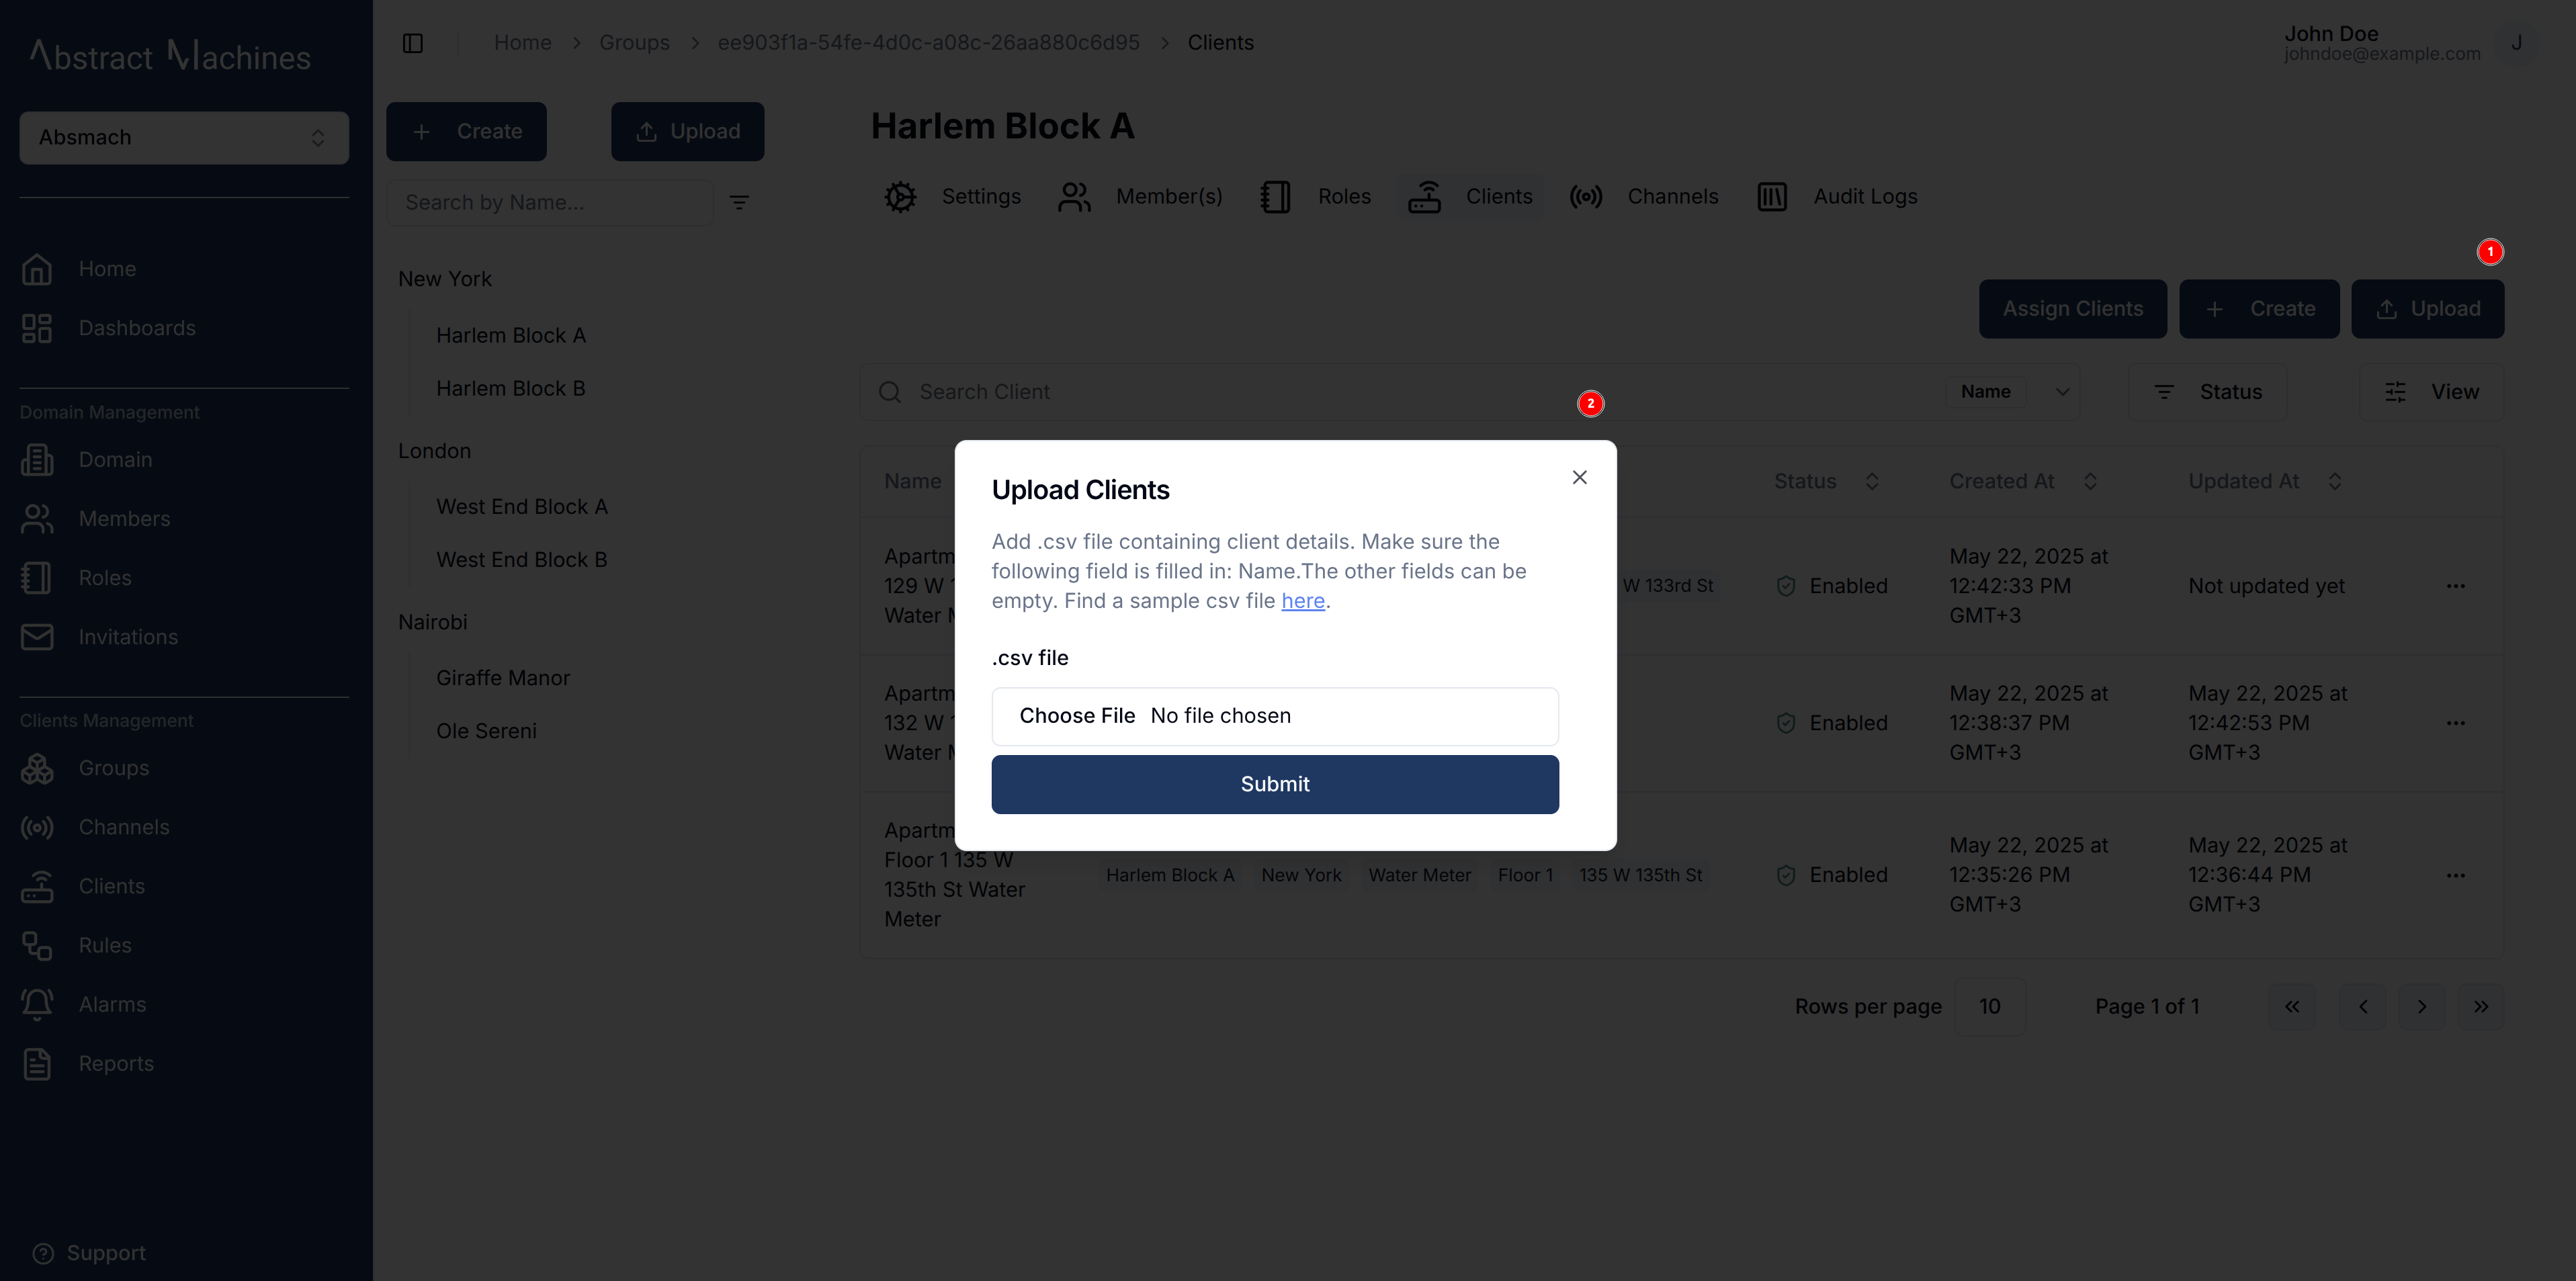This screenshot has height=1281, width=2576.
Task: Sort table by Created At column
Action: 2023,481
